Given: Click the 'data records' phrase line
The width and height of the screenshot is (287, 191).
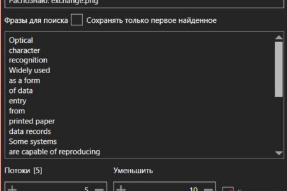Looking at the screenshot, I should pos(30,131).
